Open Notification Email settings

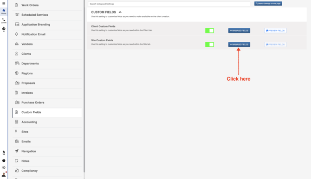(47, 34)
